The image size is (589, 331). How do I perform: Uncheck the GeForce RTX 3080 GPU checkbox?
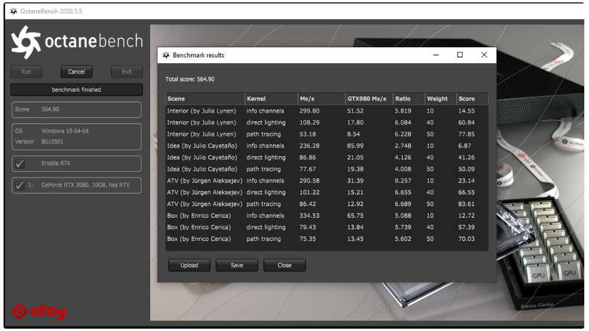point(20,185)
